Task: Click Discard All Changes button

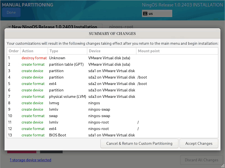Action: tap(201, 160)
